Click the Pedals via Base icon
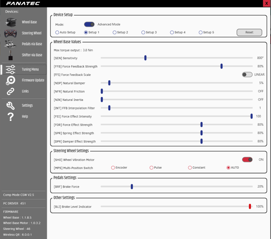Screen dimensions: 271x239 tap(11, 44)
